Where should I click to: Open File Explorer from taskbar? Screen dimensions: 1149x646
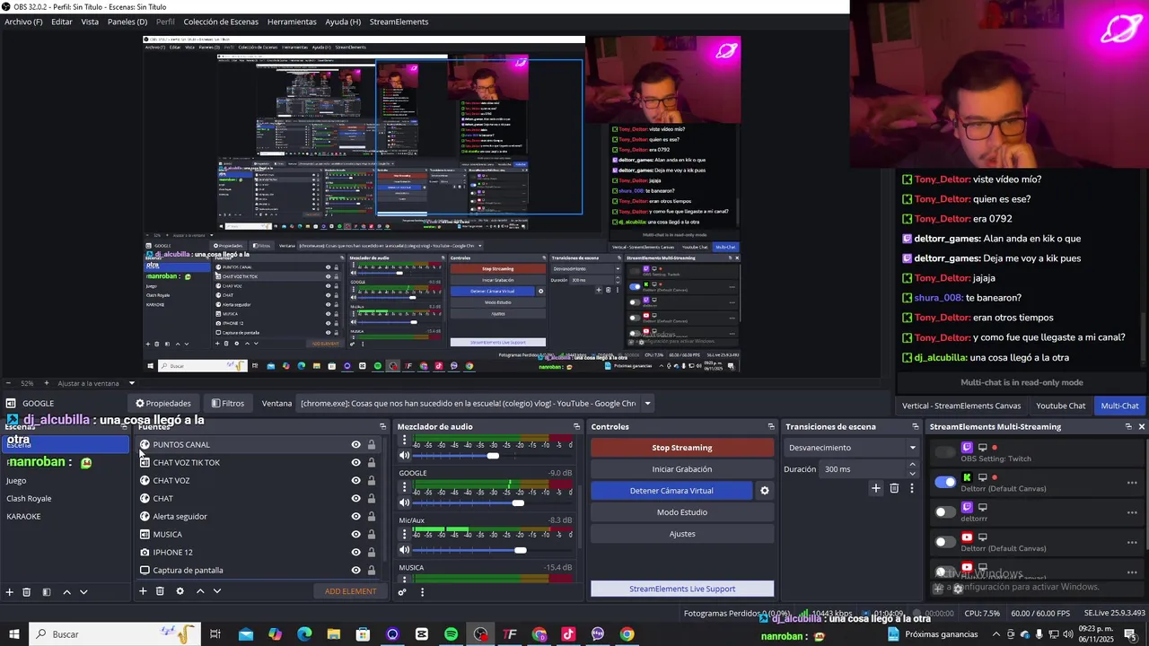point(334,634)
